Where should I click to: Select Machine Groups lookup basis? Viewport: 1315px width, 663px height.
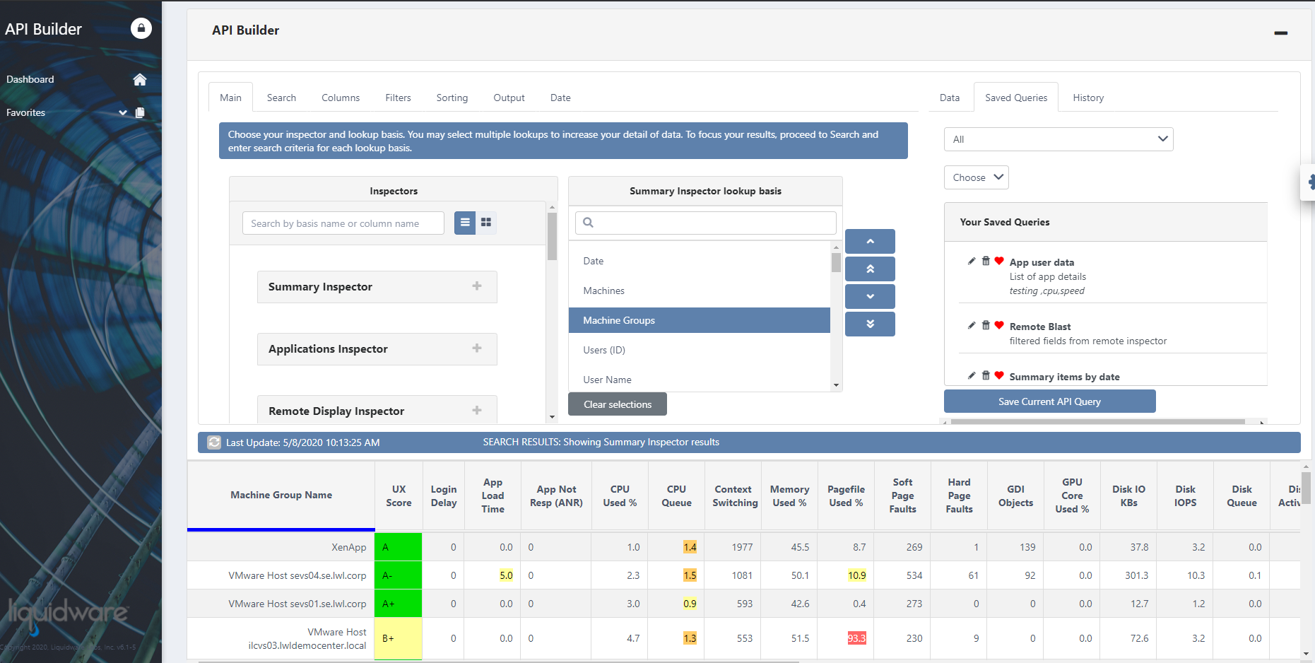[700, 320]
